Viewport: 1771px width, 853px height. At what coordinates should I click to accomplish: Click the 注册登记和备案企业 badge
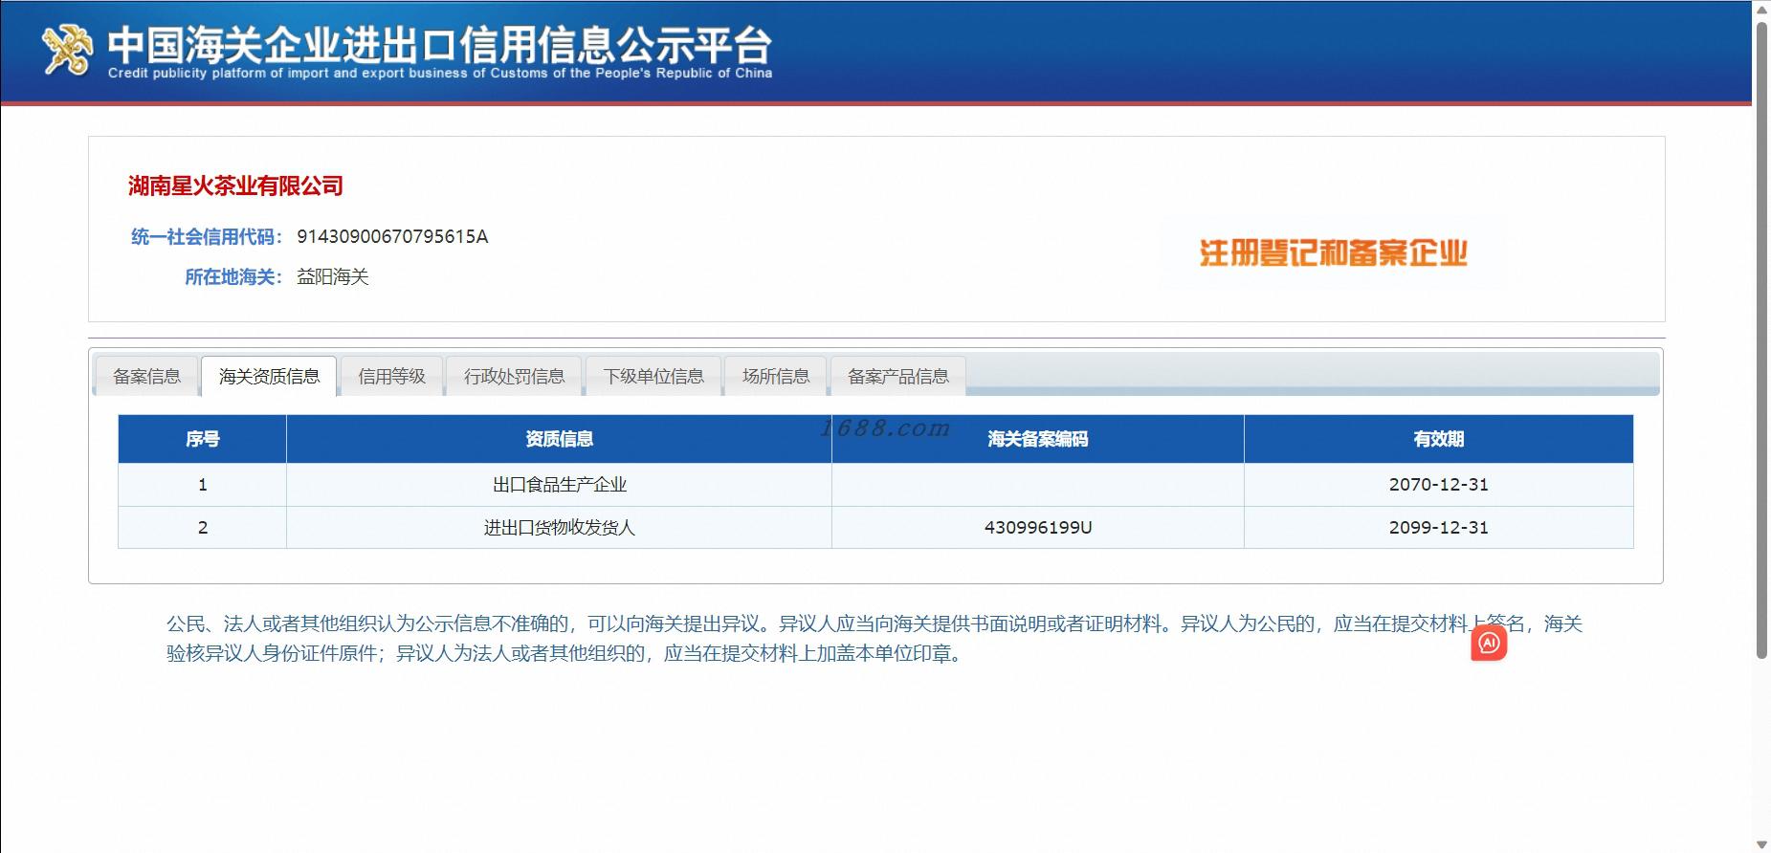tap(1333, 253)
